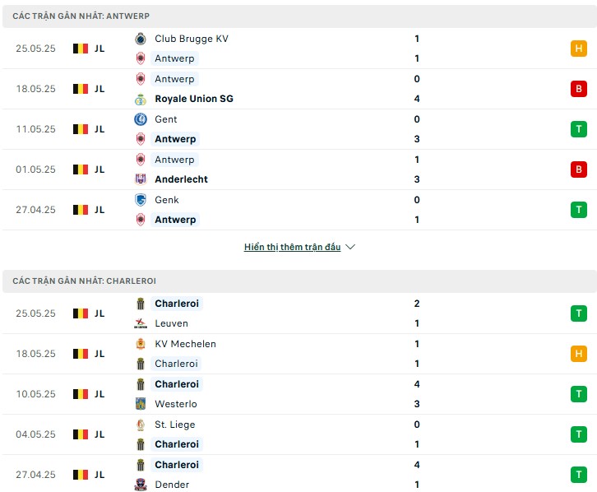597x492 pixels.
Task: Click the Royale Union SG team crest
Action: pyautogui.click(x=141, y=99)
